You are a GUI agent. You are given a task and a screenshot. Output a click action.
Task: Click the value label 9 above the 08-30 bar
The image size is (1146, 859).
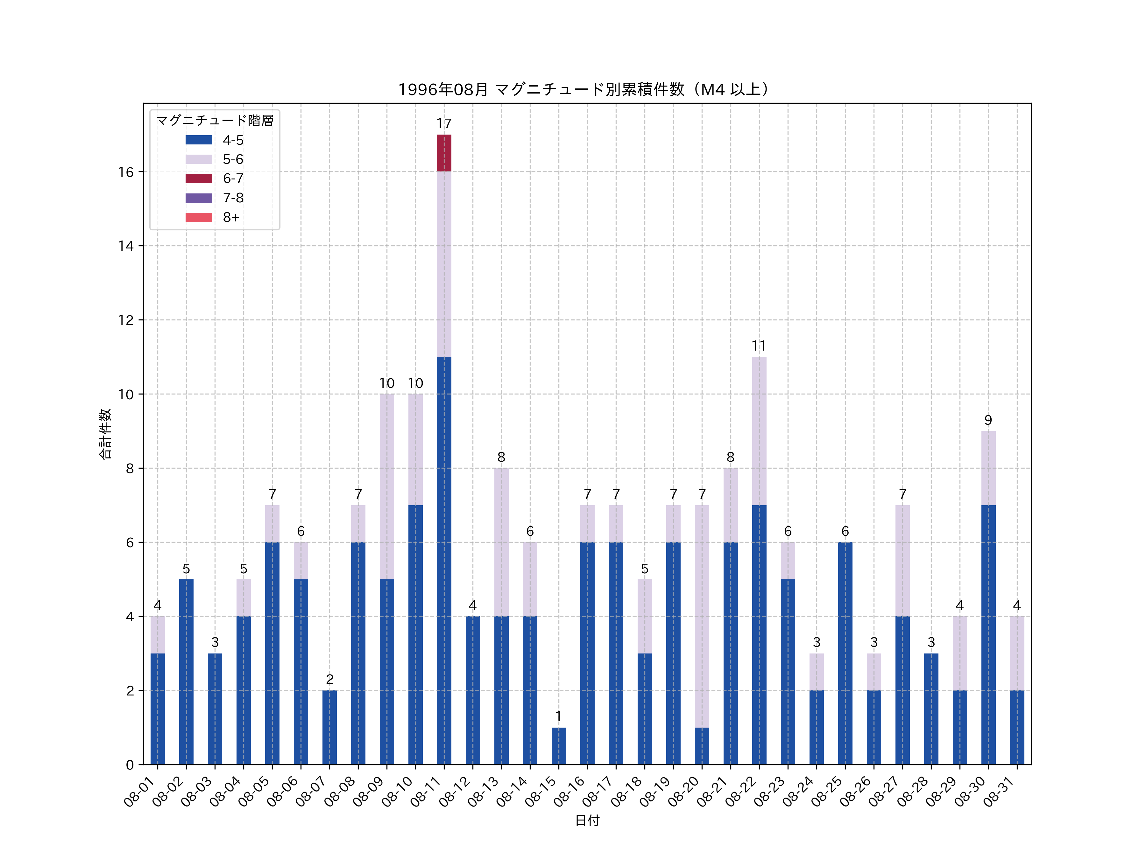coord(988,421)
